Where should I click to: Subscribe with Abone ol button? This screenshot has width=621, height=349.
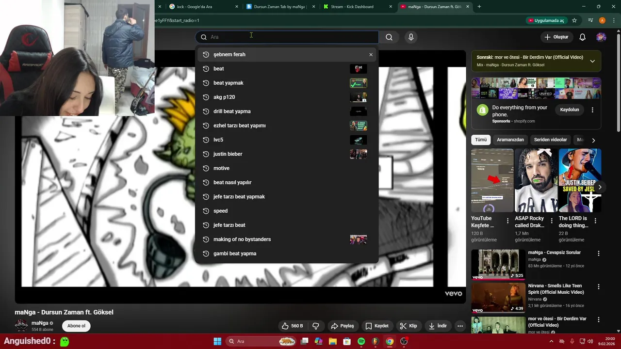click(x=76, y=326)
